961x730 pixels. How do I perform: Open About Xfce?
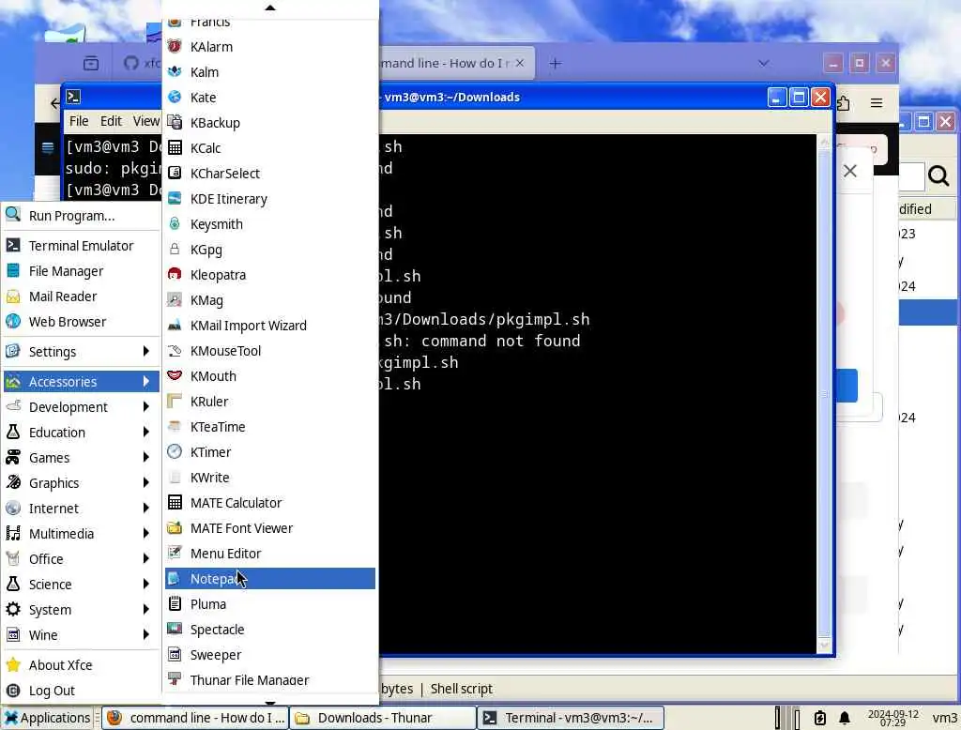81,665
